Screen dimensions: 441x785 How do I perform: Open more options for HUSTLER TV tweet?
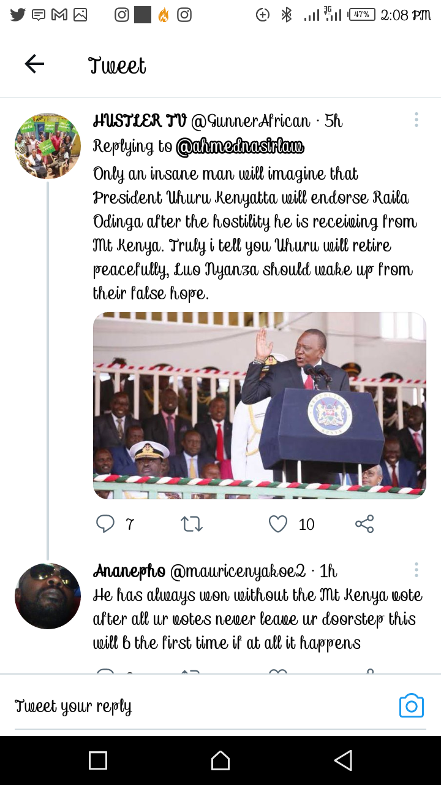click(x=416, y=120)
